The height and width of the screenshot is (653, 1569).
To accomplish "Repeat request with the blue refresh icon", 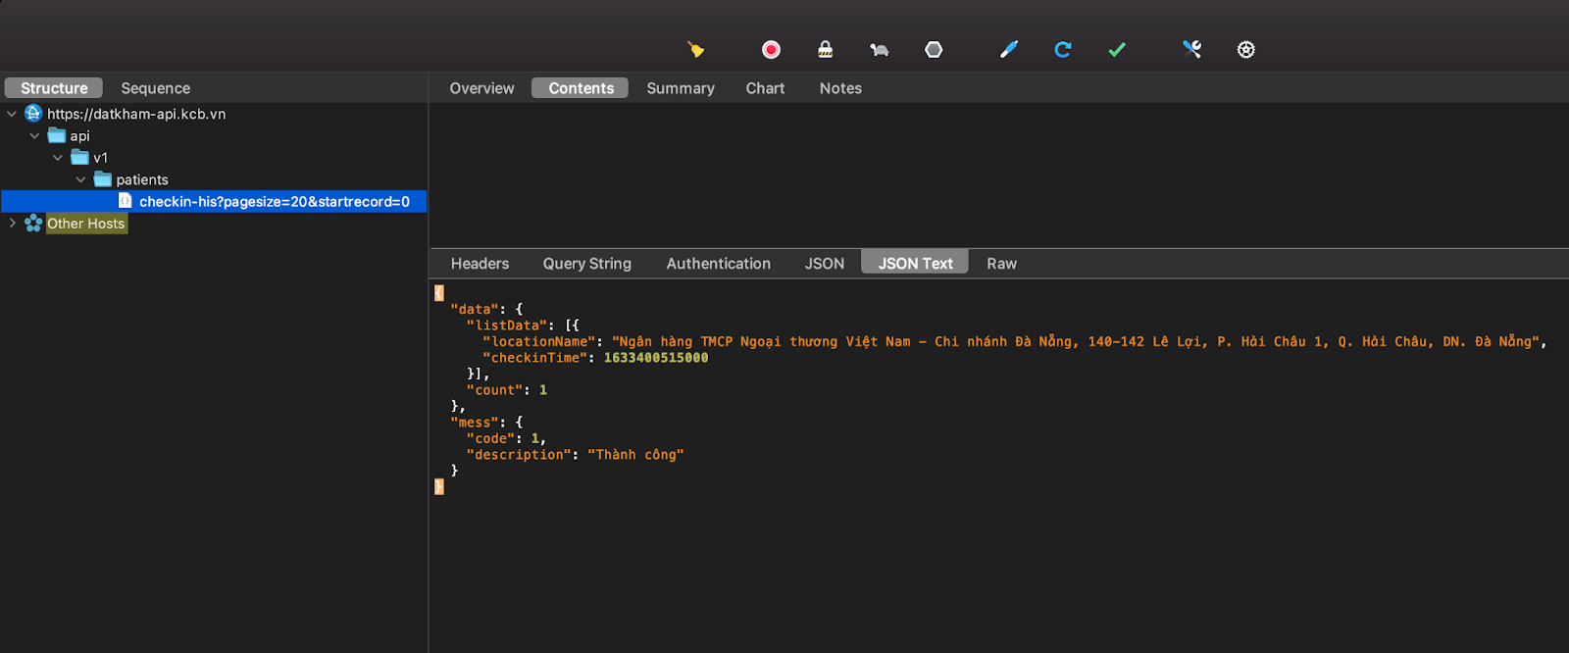I will 1063,49.
